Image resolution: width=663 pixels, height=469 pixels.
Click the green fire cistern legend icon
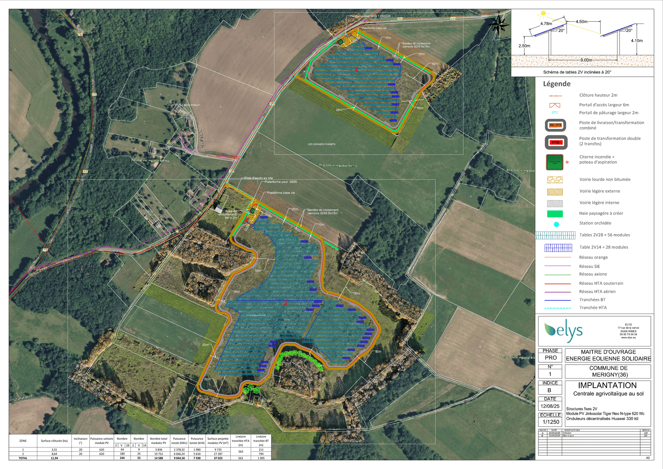pos(555,162)
